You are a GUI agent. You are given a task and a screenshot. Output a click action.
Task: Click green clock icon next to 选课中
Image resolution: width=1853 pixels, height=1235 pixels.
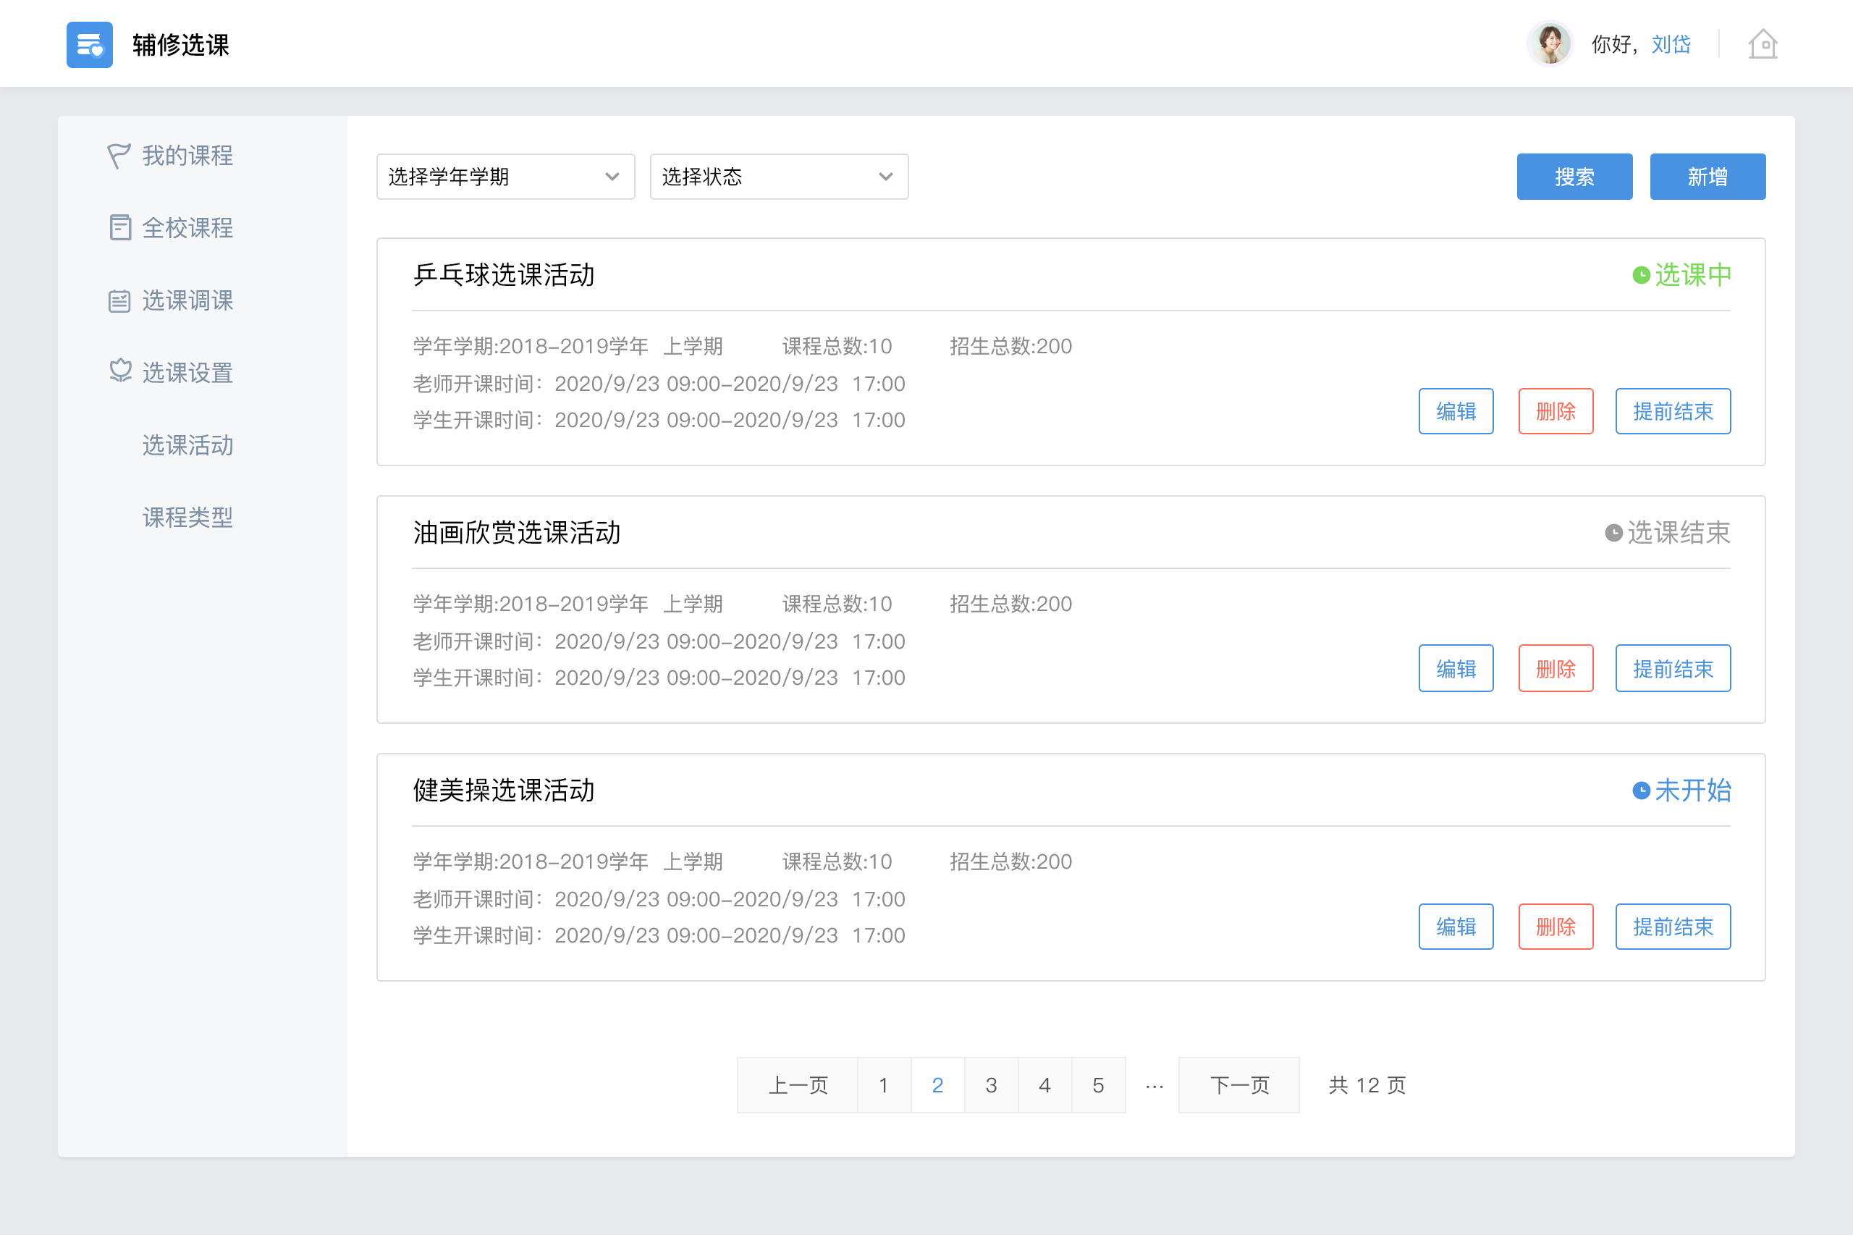1640,275
